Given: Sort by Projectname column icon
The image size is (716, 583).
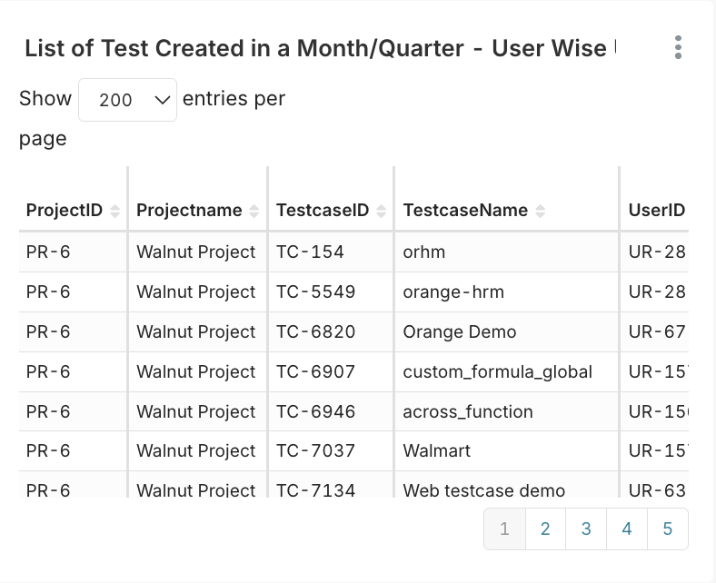Looking at the screenshot, I should tap(254, 211).
